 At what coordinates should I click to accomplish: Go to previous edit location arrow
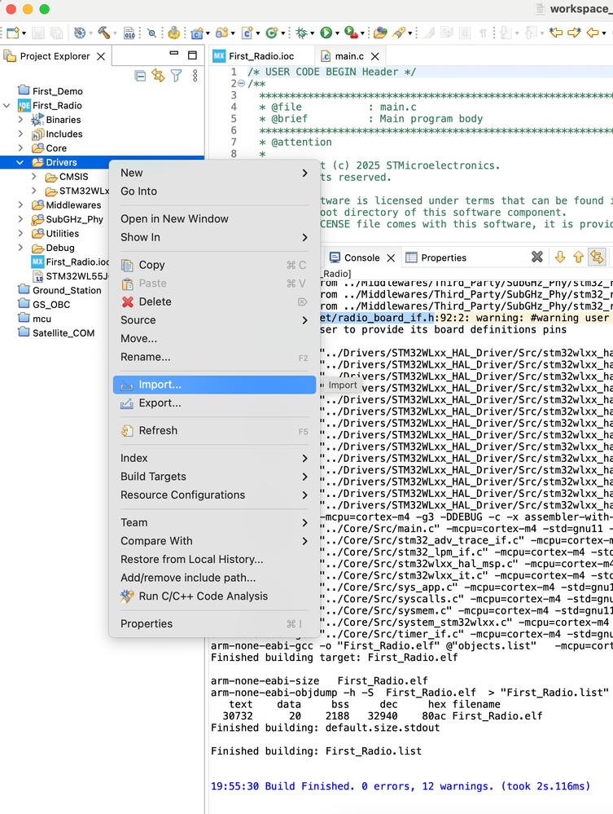click(556, 33)
